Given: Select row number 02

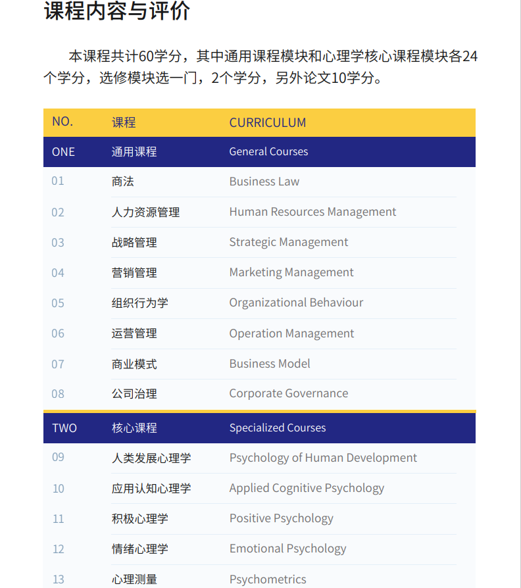Looking at the screenshot, I should (x=58, y=212).
